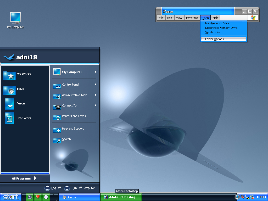Click the Windows flag logo in Force window
This screenshot has width=268, height=201.
253,18
